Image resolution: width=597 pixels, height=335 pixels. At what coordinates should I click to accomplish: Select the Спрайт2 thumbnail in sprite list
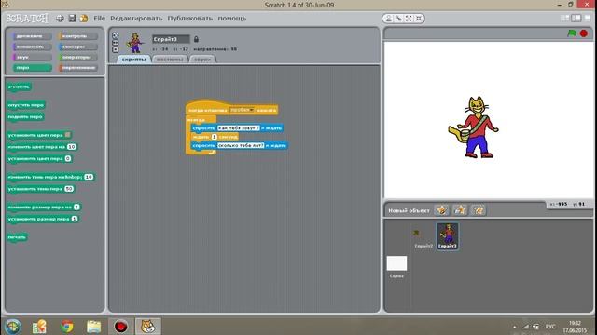tap(423, 235)
